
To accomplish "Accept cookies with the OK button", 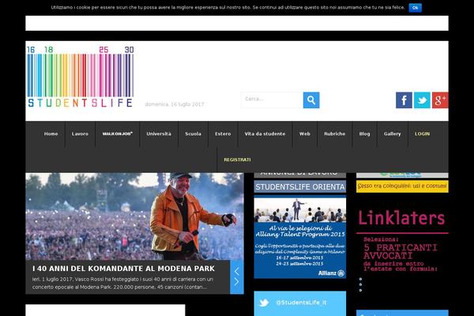I will 415,8.
